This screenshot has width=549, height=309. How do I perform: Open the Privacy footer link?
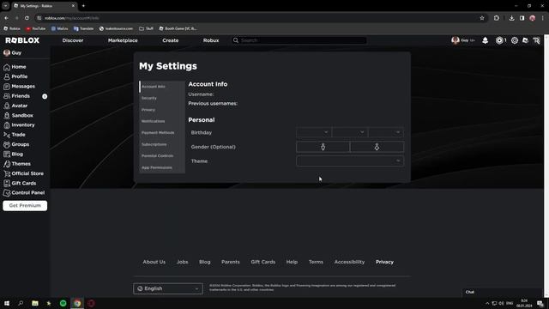[384, 262]
